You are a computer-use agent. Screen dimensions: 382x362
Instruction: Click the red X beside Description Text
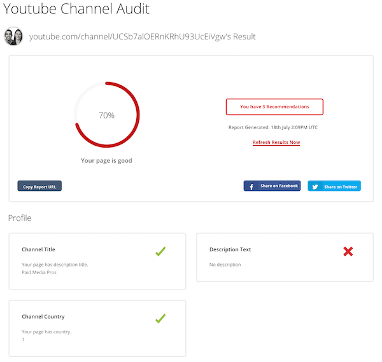coord(348,252)
